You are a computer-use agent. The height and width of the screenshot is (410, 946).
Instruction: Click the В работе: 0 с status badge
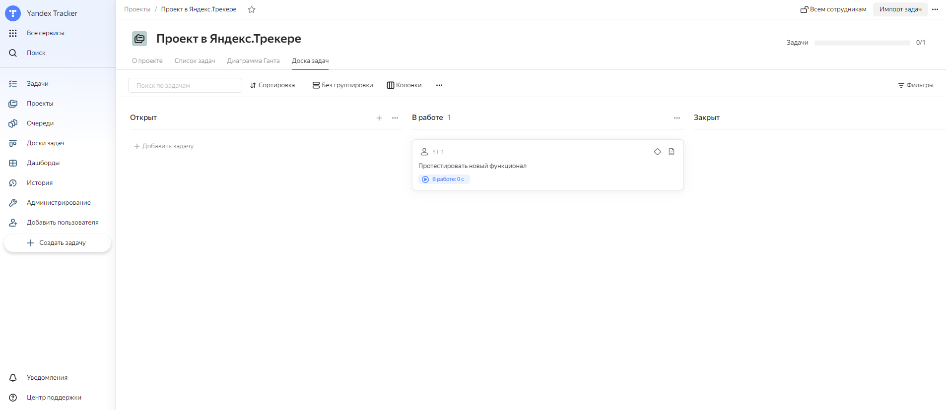tap(444, 179)
